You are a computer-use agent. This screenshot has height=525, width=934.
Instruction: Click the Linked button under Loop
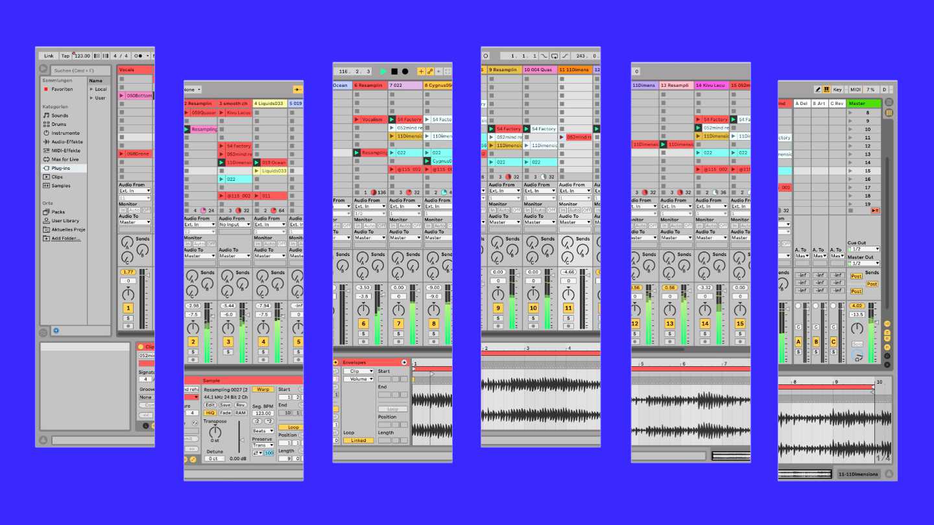click(x=359, y=440)
